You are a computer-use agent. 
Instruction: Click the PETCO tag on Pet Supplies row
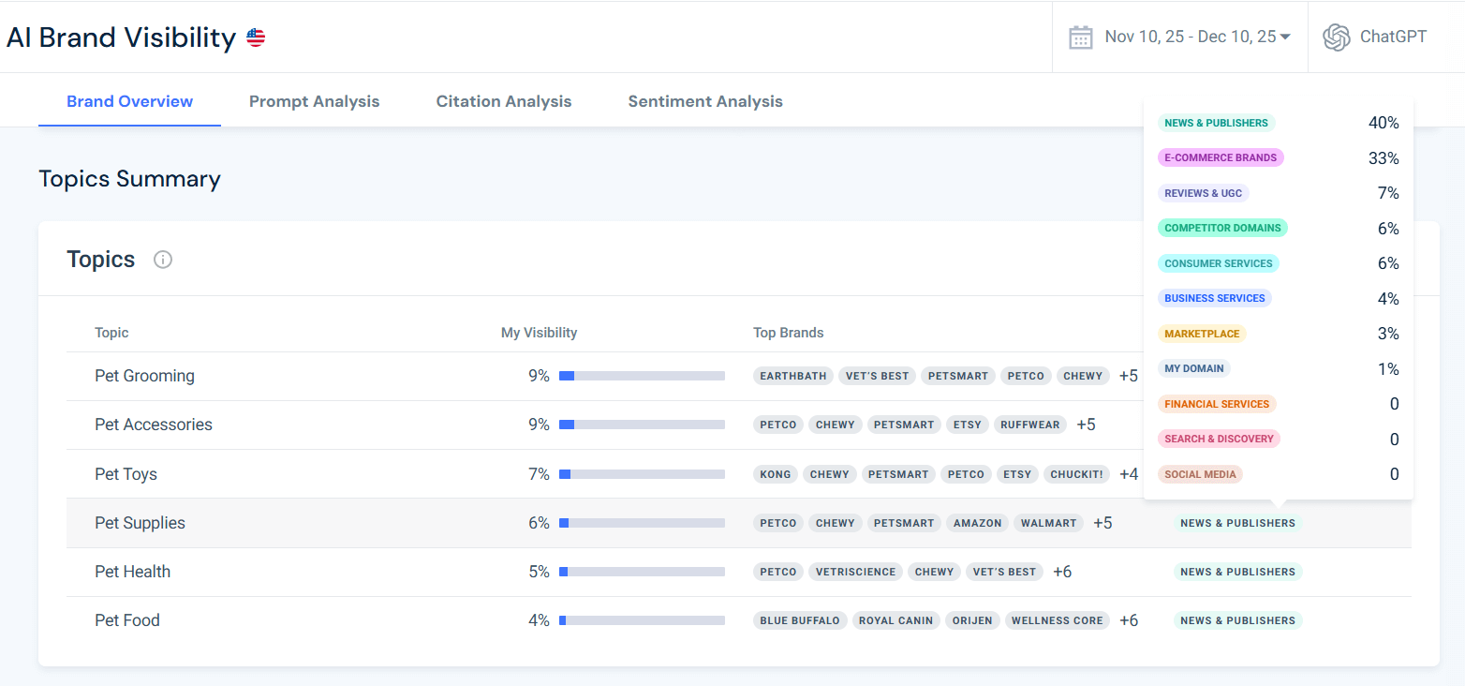point(777,522)
